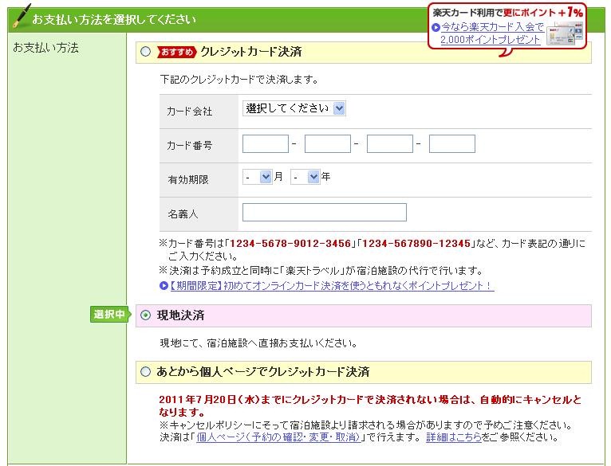Click the red 2011年7月20日 cancellation warning
This screenshot has width=611, height=466.
(x=370, y=405)
